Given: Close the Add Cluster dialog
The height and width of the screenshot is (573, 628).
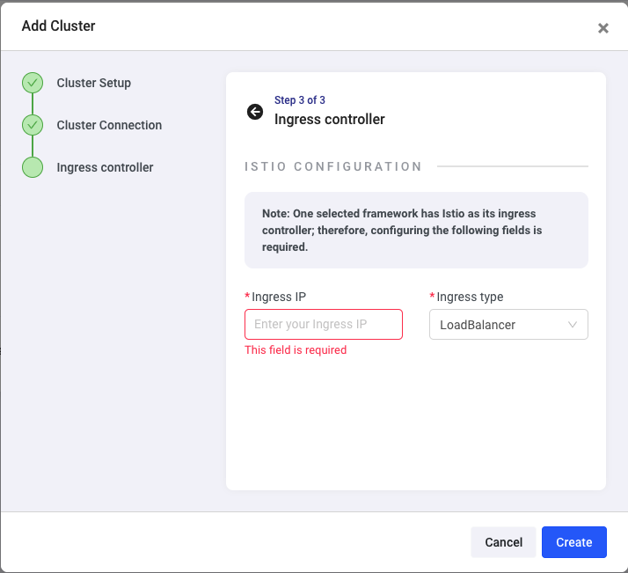Looking at the screenshot, I should [602, 28].
